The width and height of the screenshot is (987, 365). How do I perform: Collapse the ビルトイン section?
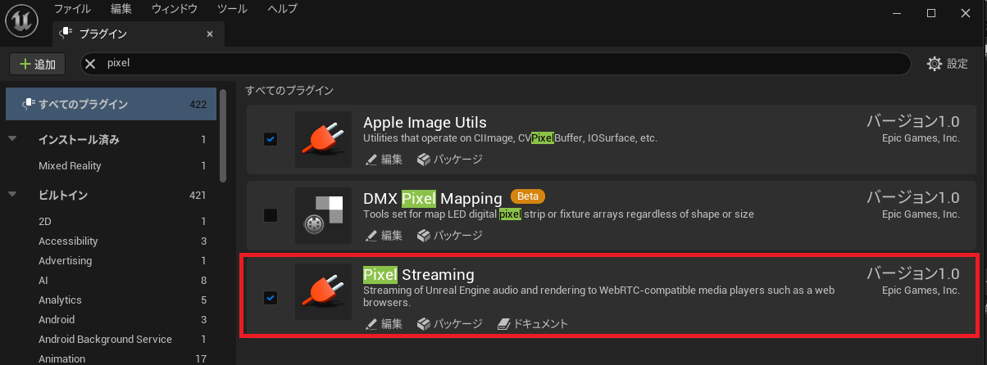coord(12,196)
